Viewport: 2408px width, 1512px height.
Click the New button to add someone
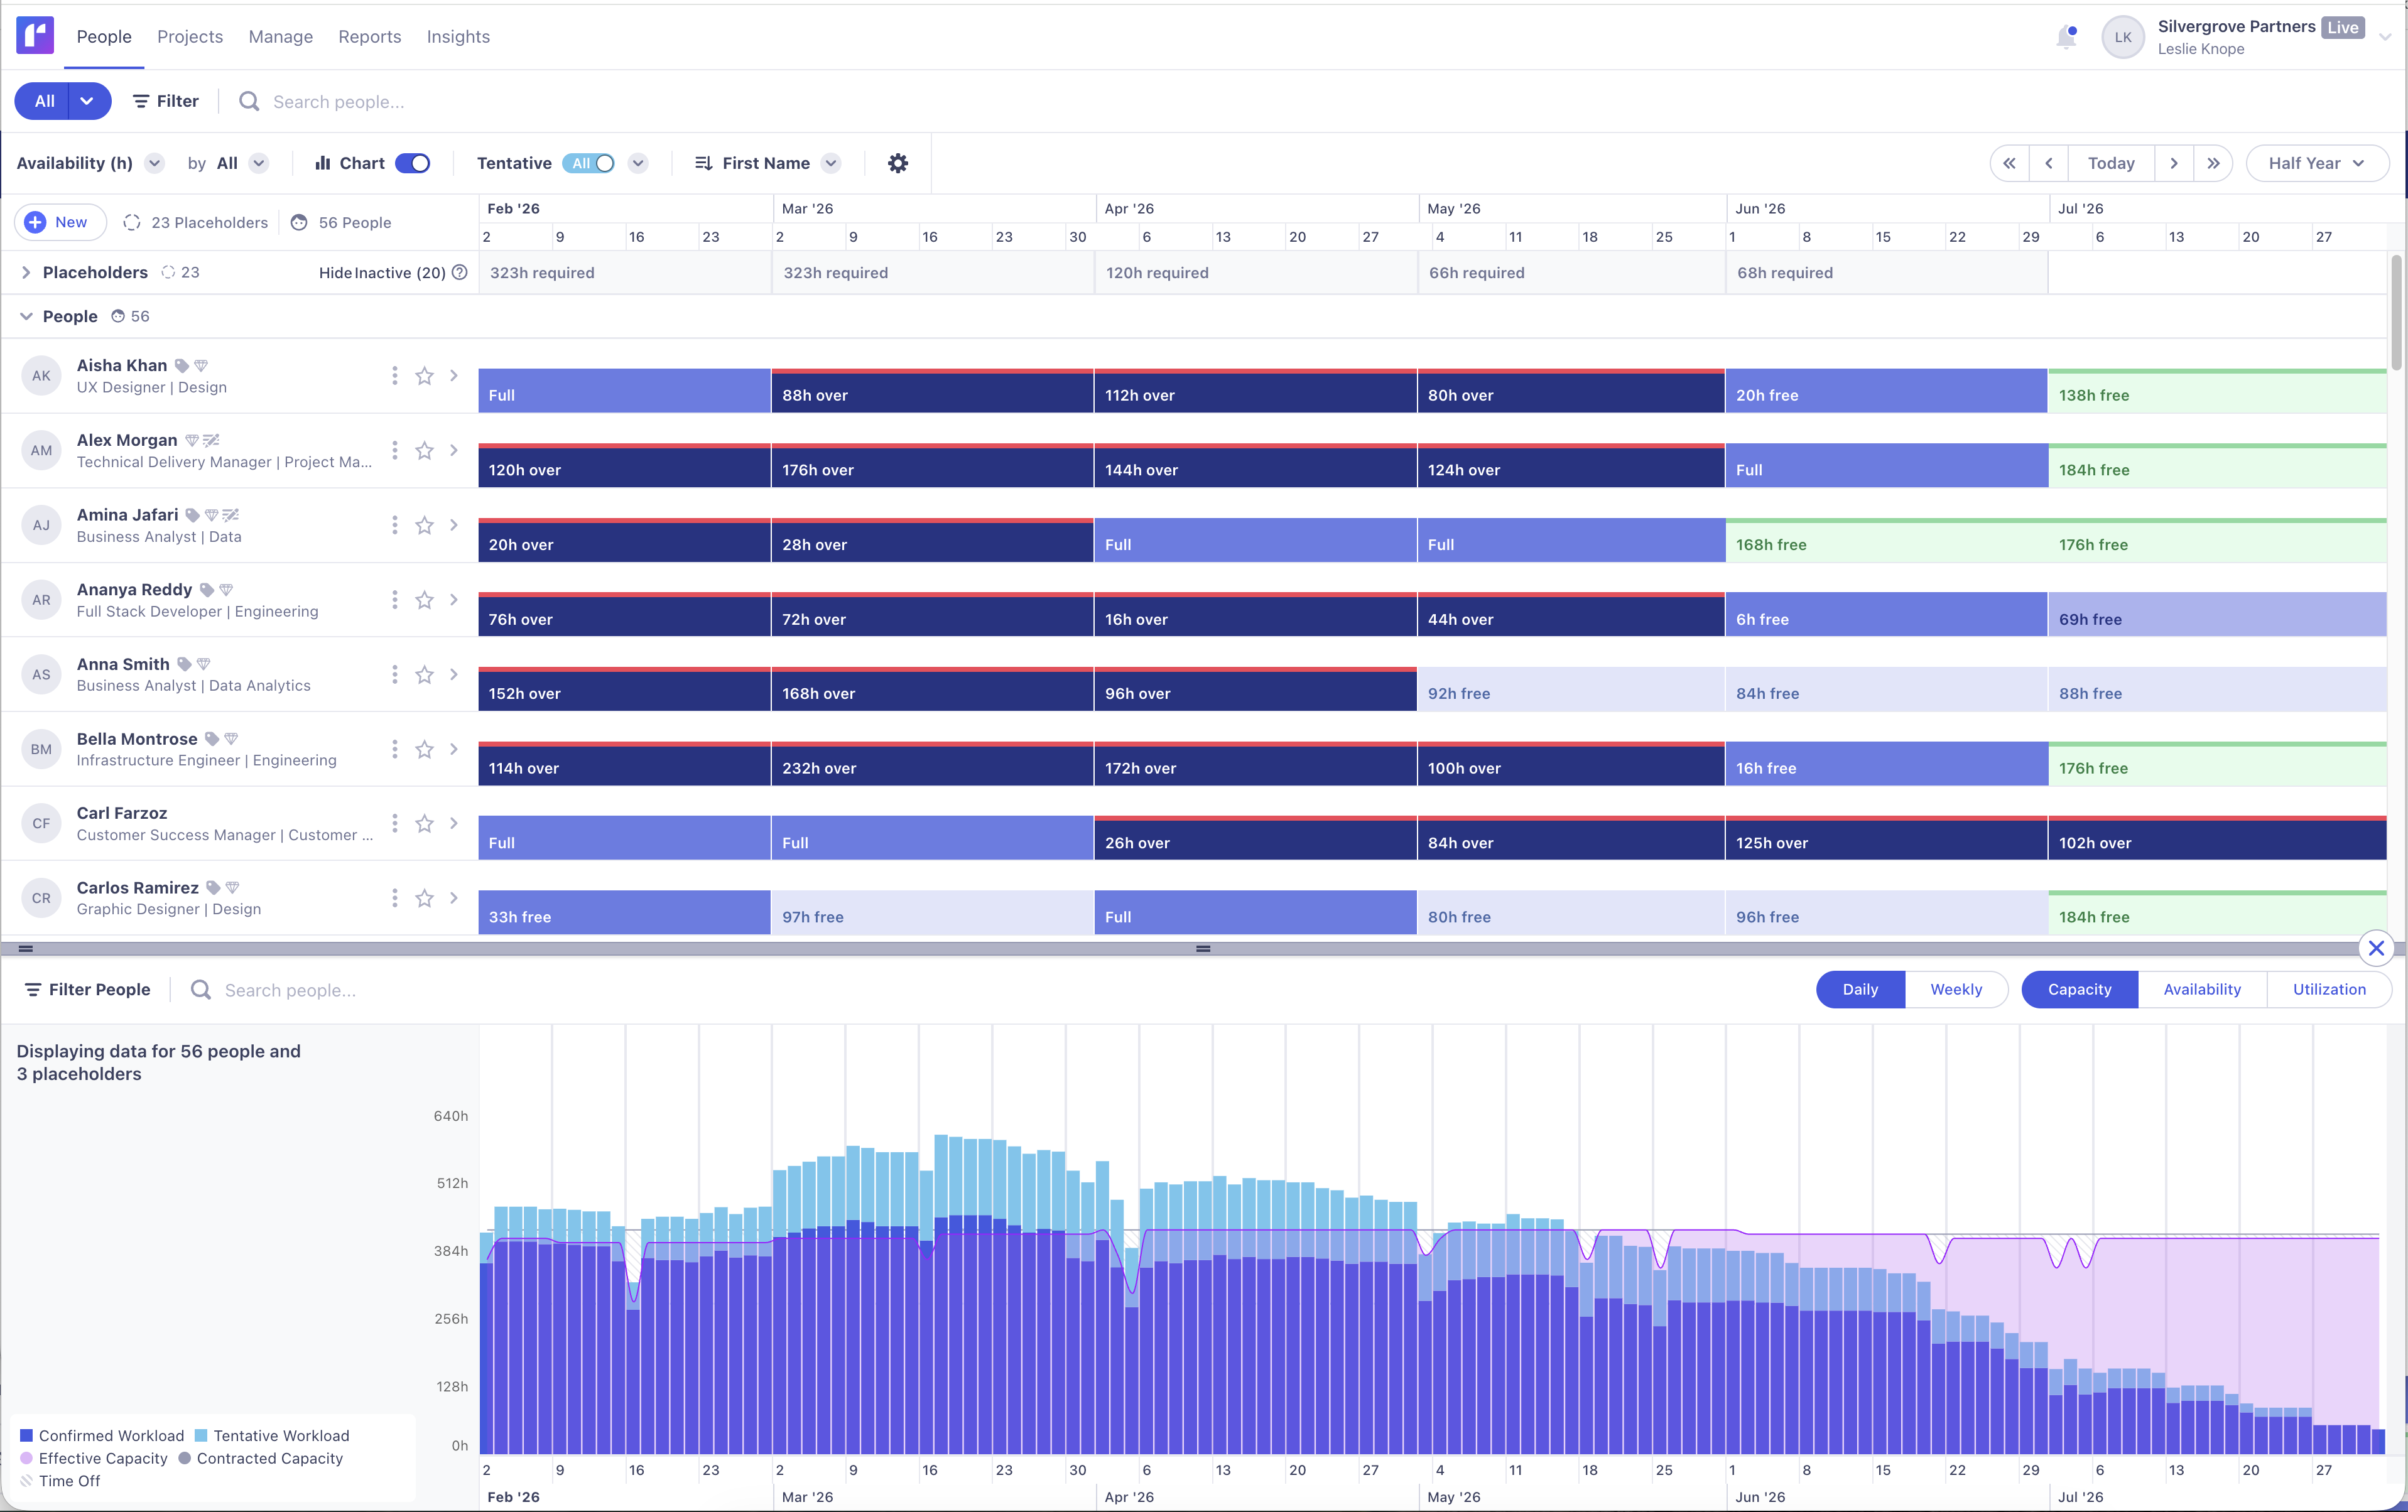pyautogui.click(x=59, y=222)
